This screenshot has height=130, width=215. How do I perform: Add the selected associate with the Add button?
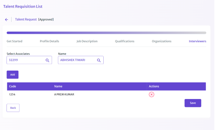coord(13,75)
